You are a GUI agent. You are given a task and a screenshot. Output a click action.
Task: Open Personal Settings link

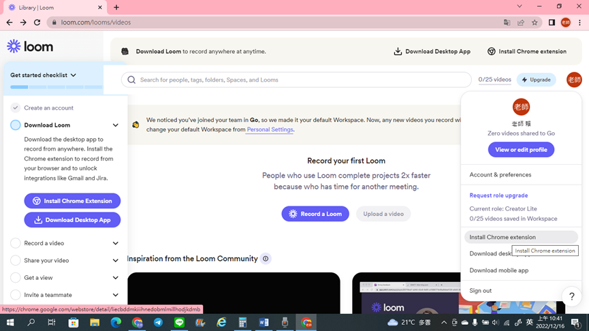[270, 129]
